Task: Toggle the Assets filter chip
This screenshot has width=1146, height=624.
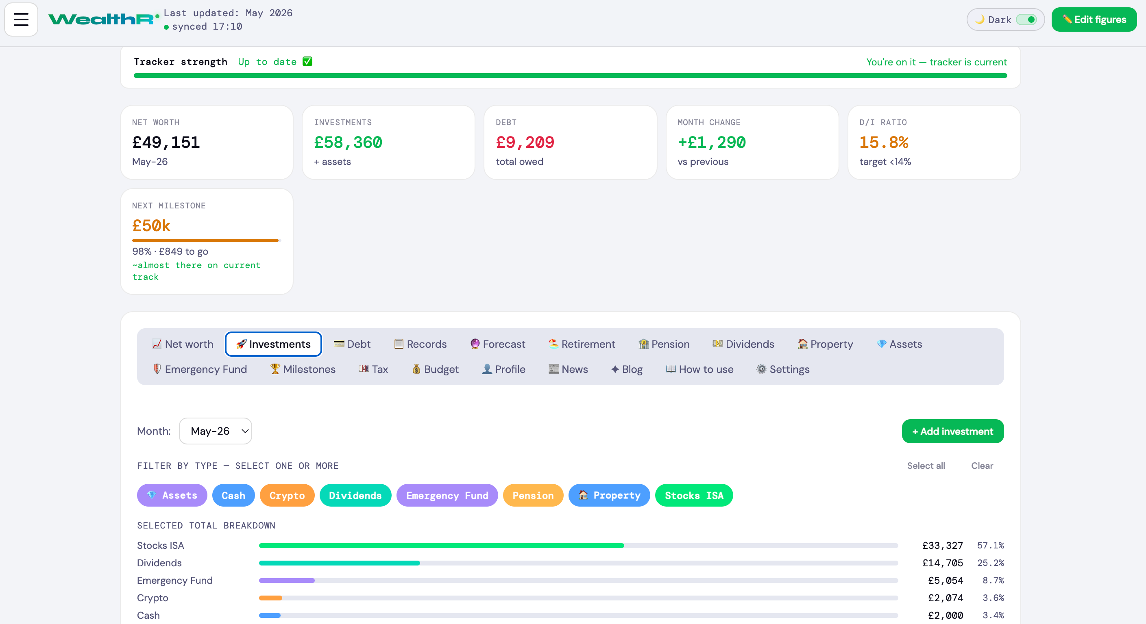Action: coord(172,495)
